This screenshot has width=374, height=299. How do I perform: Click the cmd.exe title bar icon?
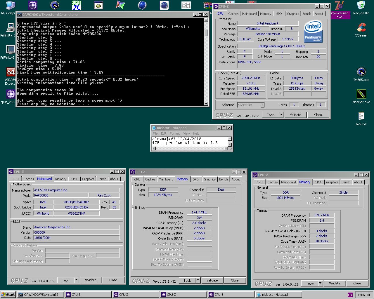(19, 15)
